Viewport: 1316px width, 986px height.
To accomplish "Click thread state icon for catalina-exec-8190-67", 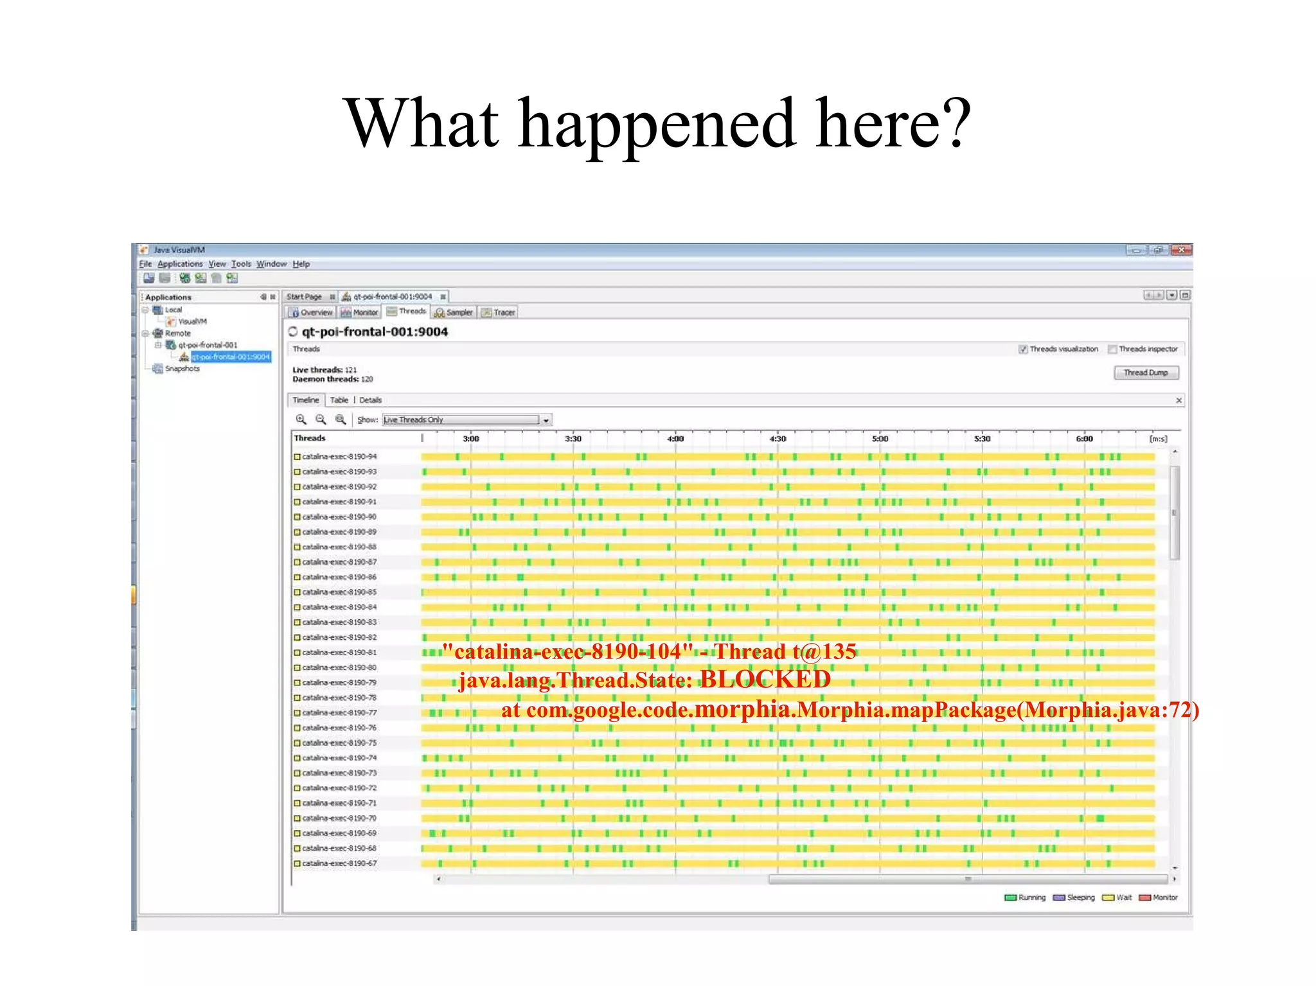I will 298,863.
